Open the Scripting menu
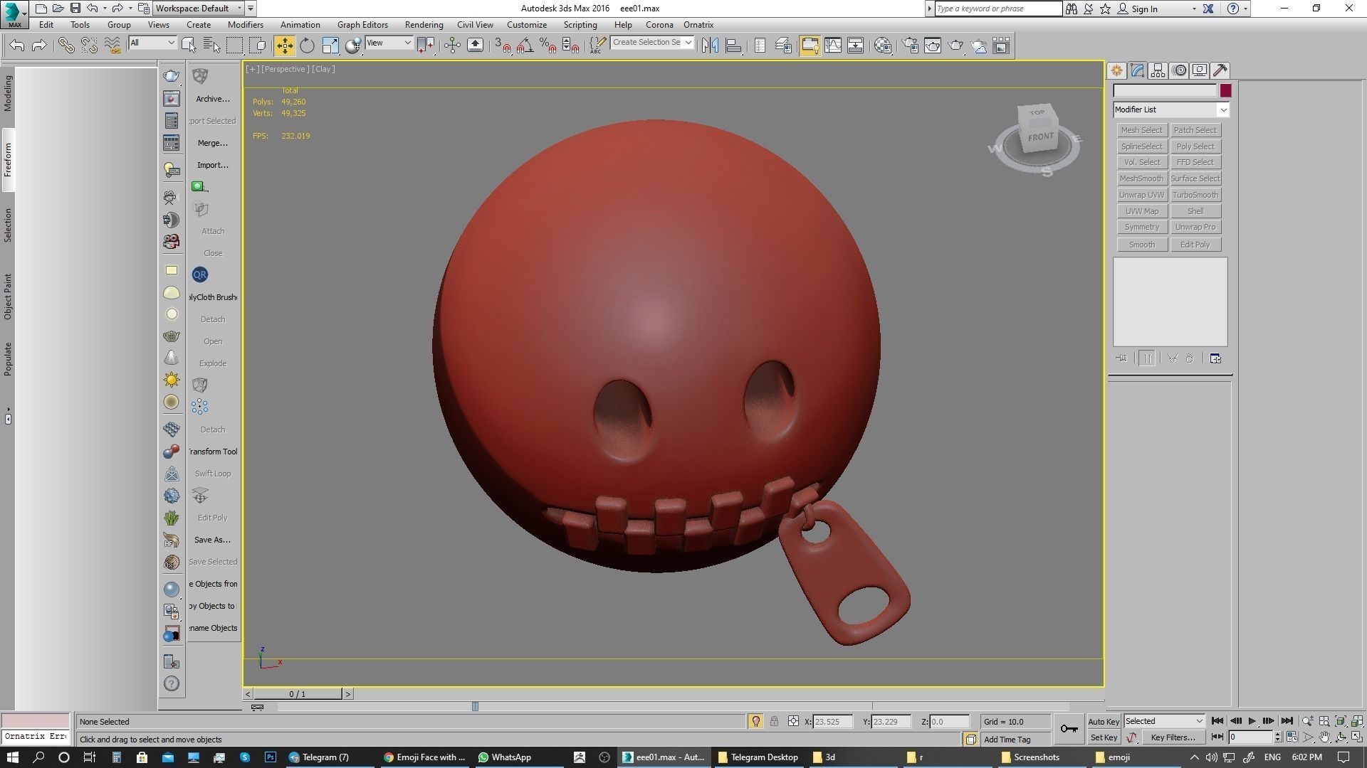 pyautogui.click(x=580, y=24)
